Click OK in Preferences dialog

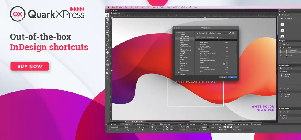point(232,77)
